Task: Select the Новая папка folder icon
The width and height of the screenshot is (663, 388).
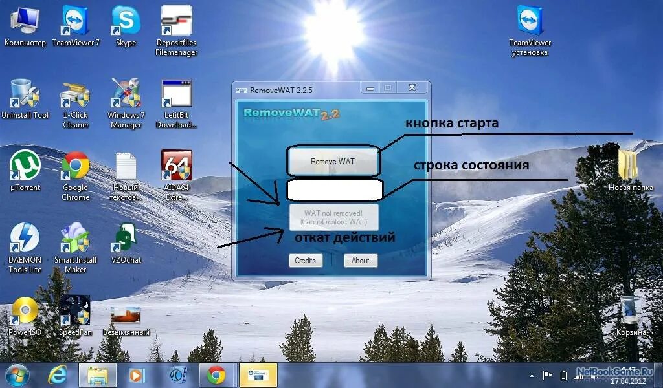Action: 631,169
